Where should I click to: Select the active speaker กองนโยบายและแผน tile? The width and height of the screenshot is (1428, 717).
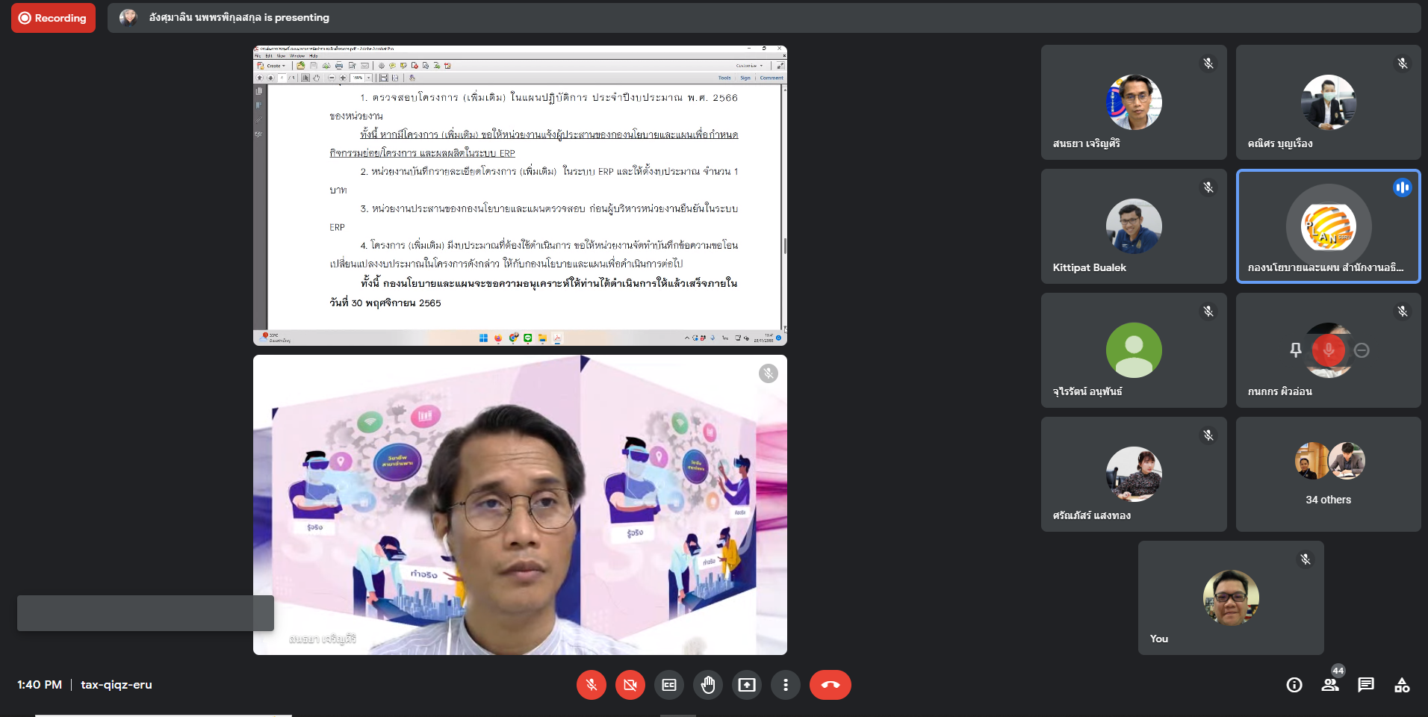(x=1328, y=226)
